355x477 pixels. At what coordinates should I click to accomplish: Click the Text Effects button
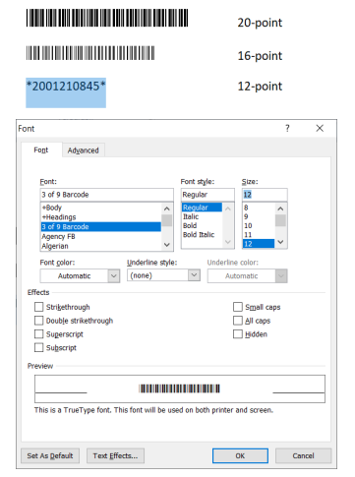tap(115, 455)
